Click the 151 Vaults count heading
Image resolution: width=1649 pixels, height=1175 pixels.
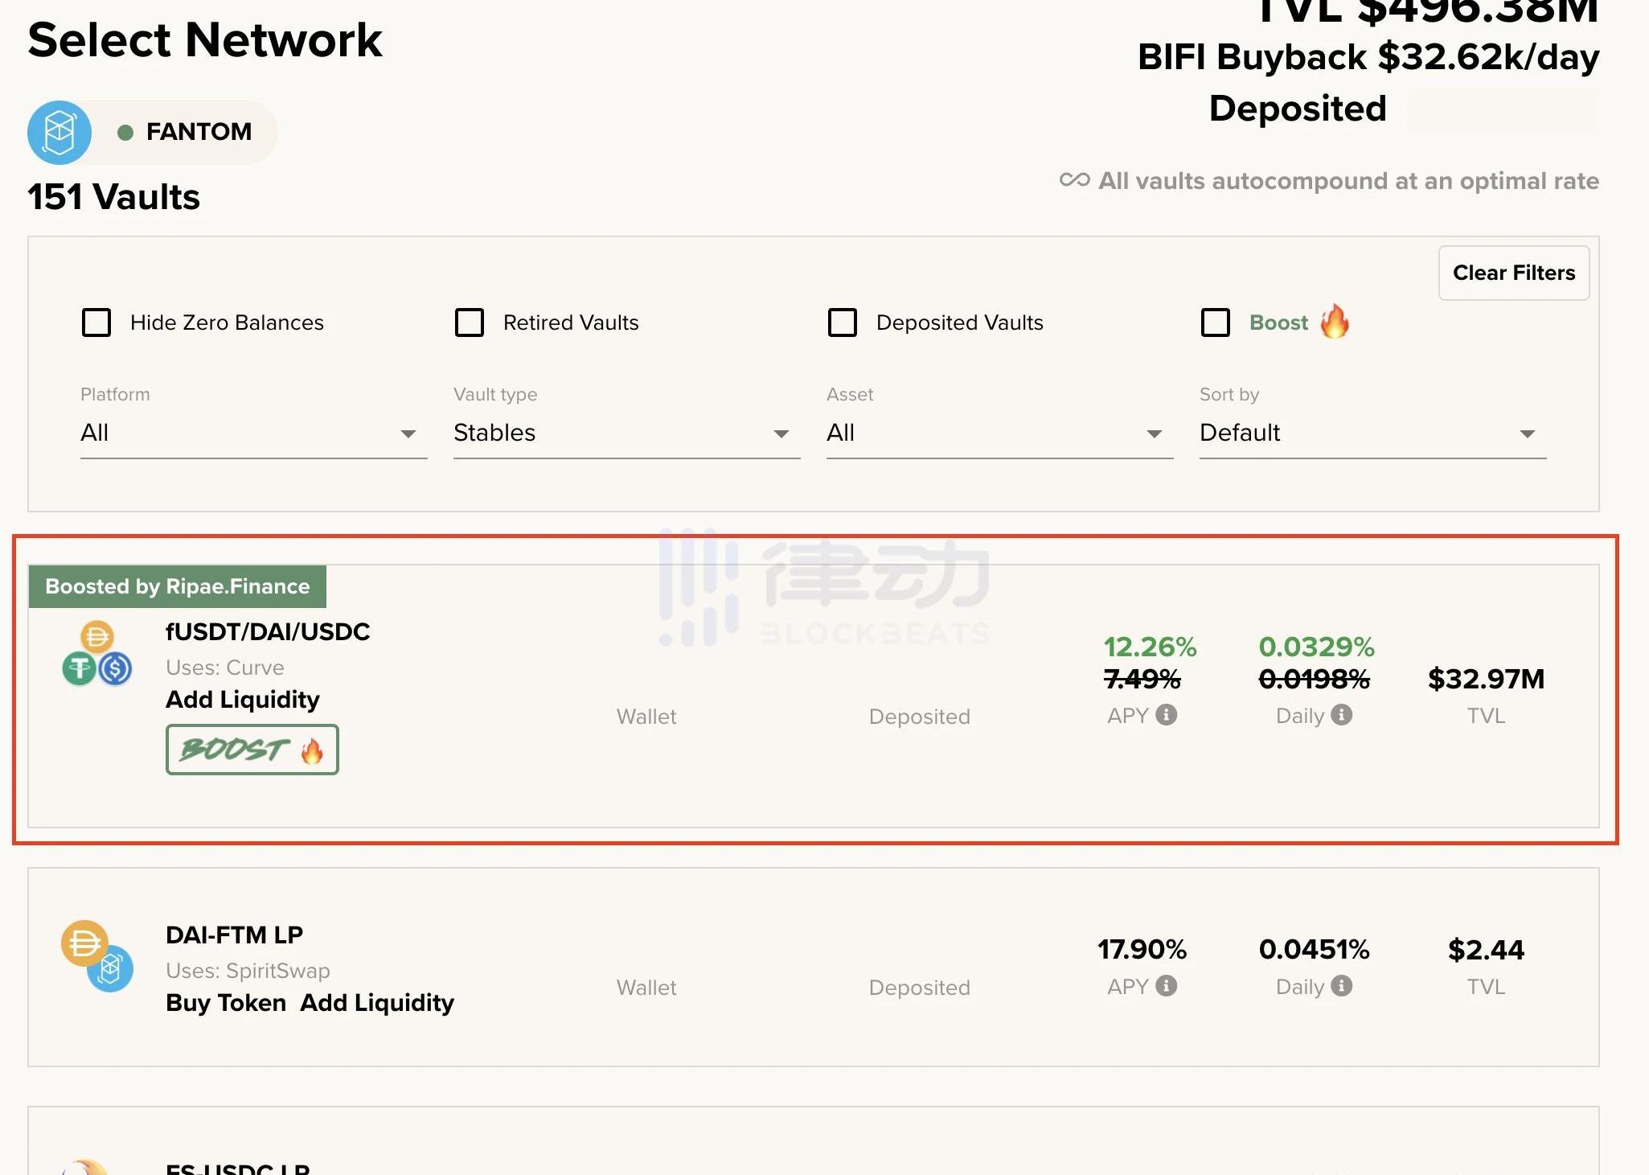point(113,197)
